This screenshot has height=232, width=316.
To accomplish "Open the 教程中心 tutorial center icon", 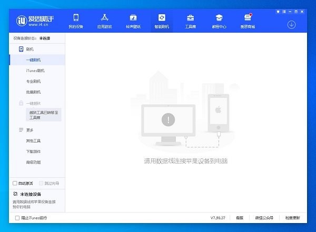I will pyautogui.click(x=218, y=18).
